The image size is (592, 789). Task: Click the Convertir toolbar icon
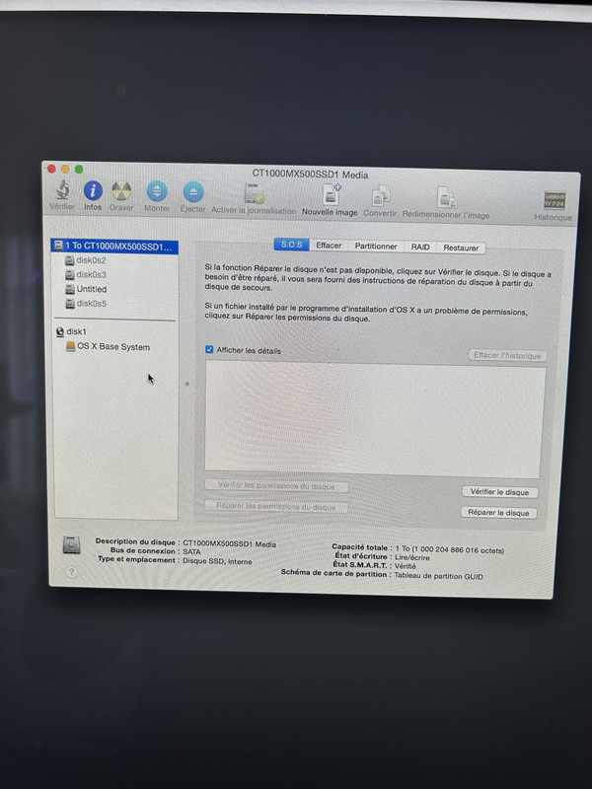(381, 195)
